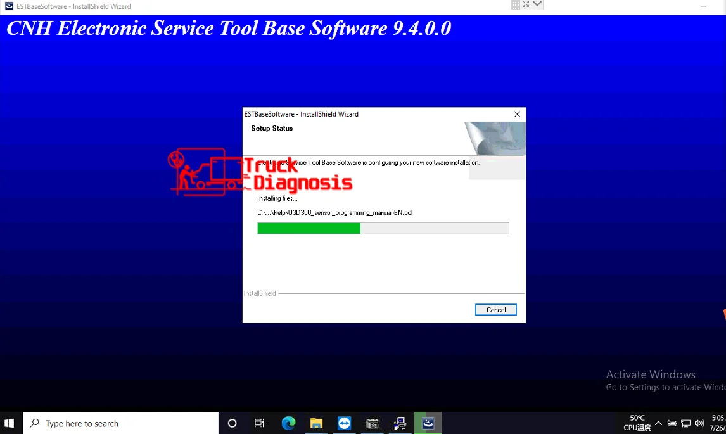The width and height of the screenshot is (726, 434).
Task: Expand the hidden system tray icons
Action: pyautogui.click(x=658, y=423)
